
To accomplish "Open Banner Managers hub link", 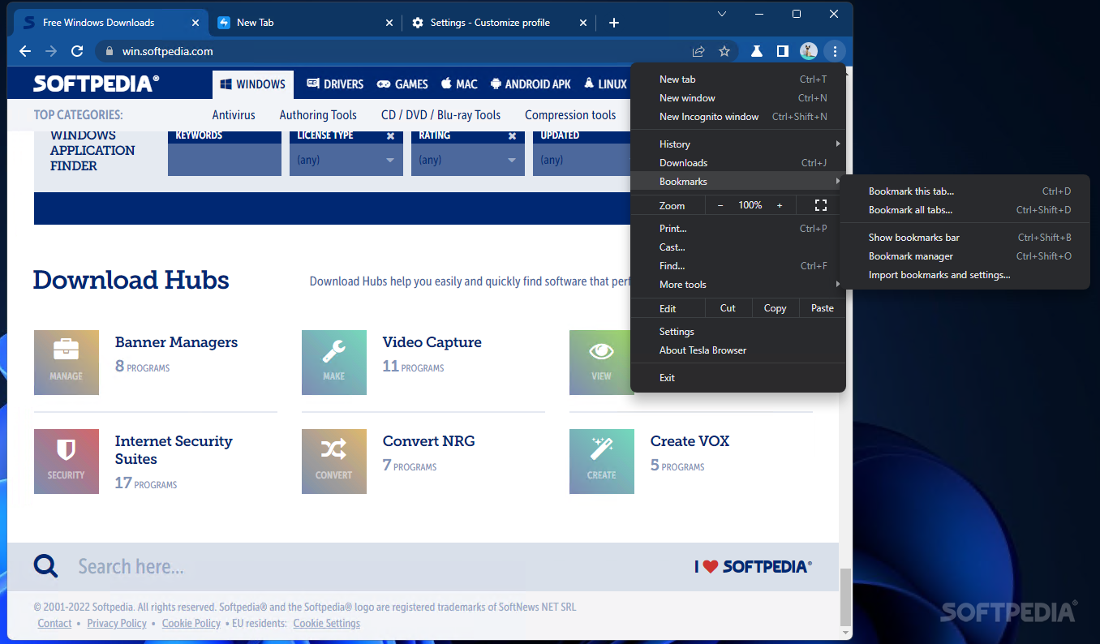I will [176, 342].
